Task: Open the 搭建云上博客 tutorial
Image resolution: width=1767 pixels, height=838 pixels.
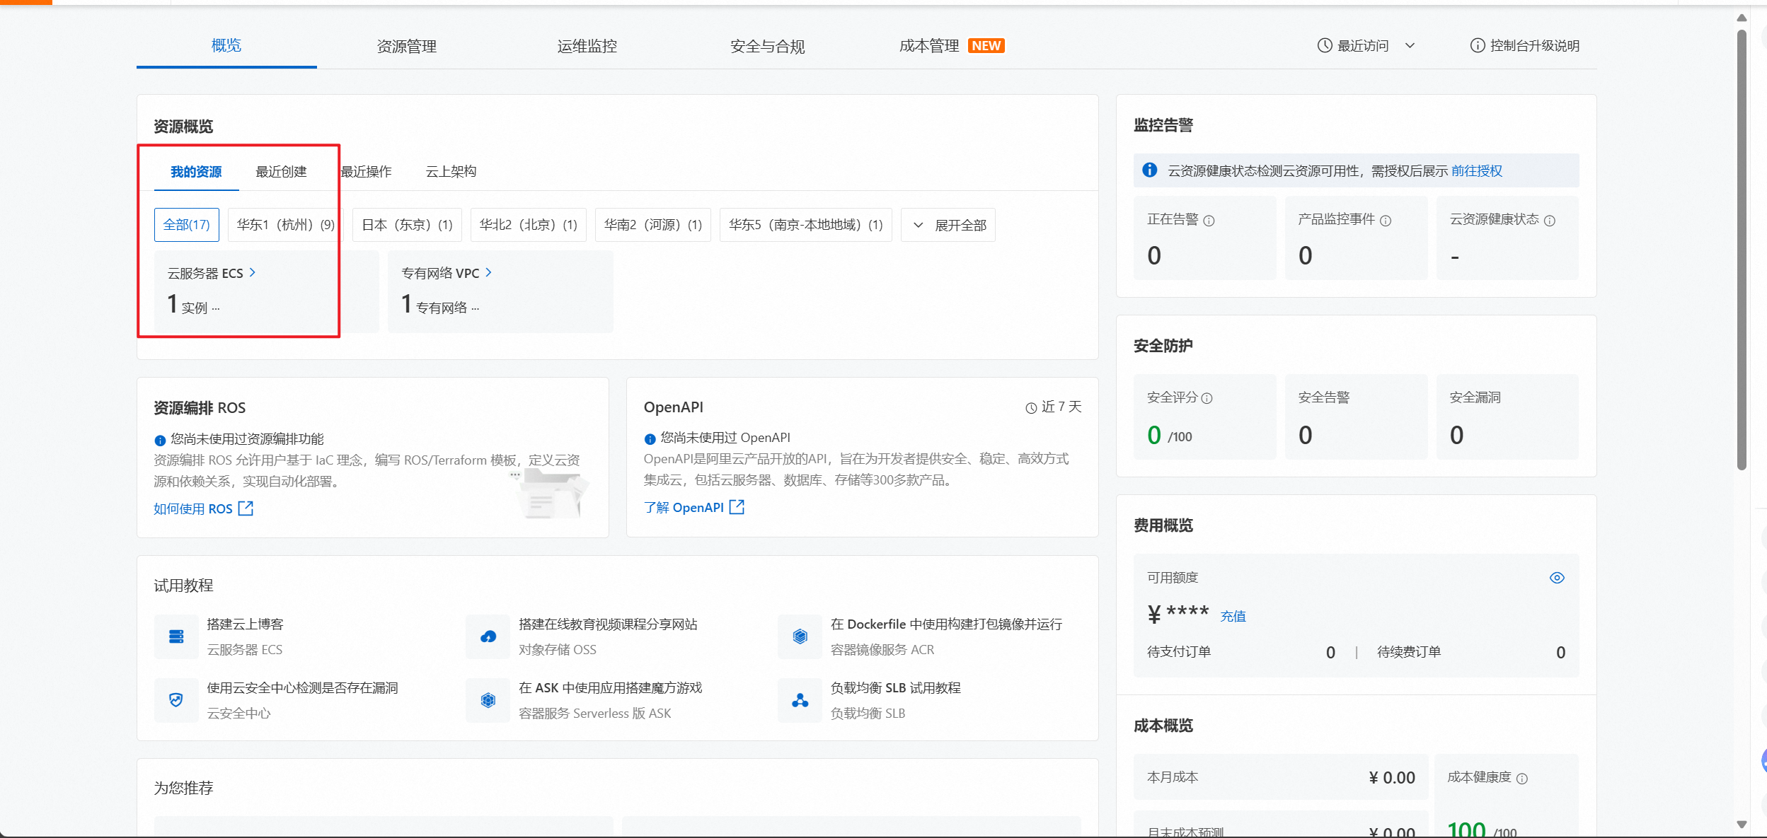Action: (x=245, y=624)
